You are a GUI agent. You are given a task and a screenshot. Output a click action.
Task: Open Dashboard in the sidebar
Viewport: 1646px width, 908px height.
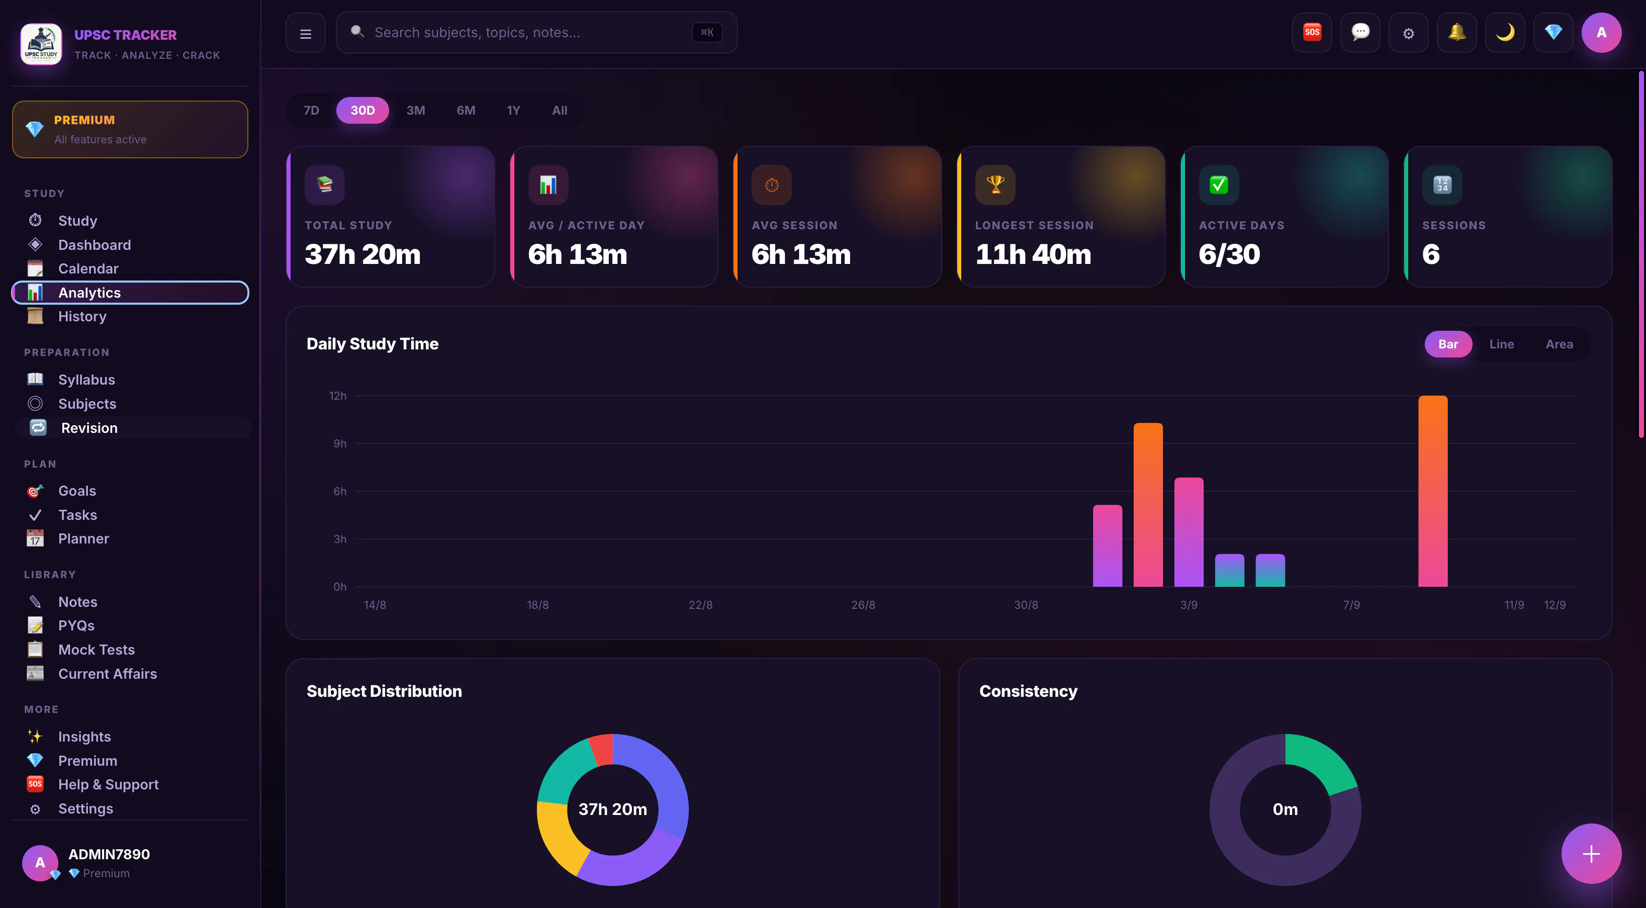(x=130, y=245)
